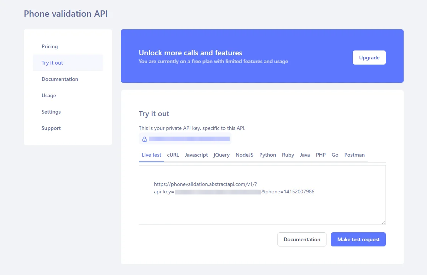Open the Postman integration tab
Screen dimensions: 427x275
tap(354, 155)
